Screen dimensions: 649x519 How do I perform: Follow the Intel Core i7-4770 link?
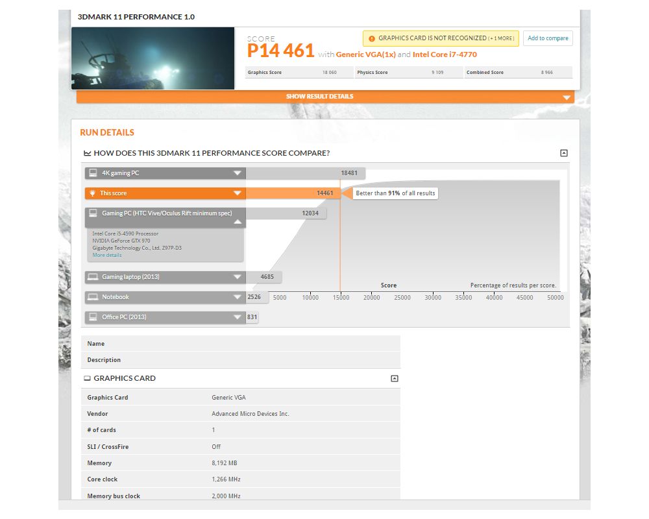pyautogui.click(x=445, y=54)
